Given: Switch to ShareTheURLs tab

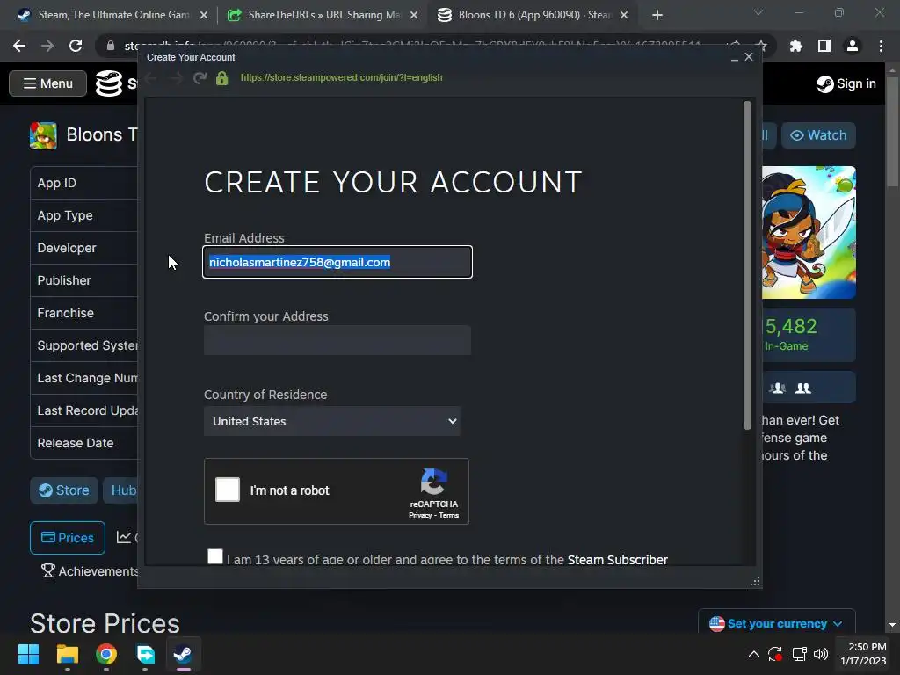Looking at the screenshot, I should click(x=322, y=15).
